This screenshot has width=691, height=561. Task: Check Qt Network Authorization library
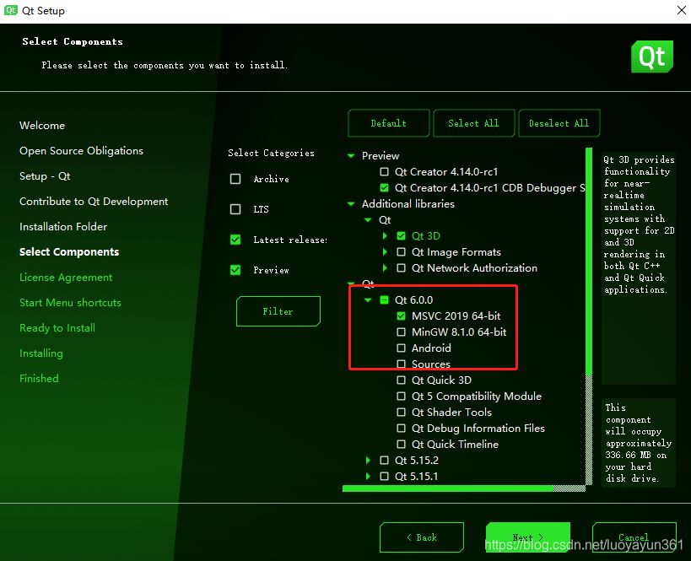click(x=401, y=268)
